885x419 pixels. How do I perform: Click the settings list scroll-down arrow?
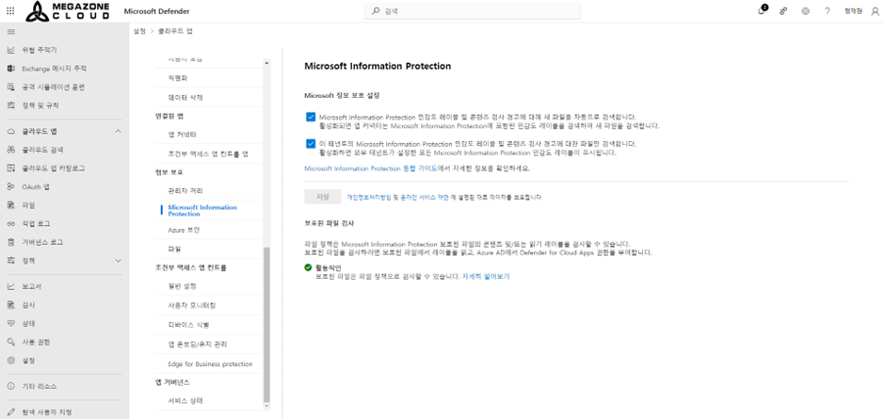tap(267, 406)
